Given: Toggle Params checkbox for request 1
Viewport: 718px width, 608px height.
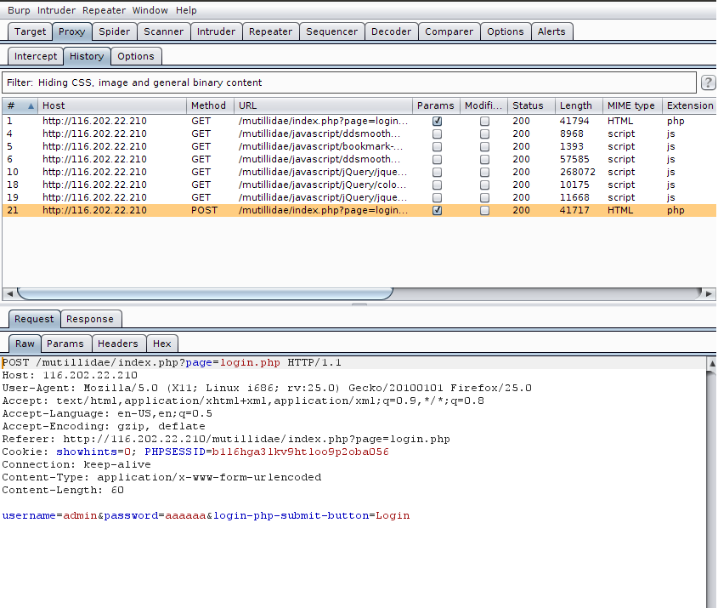Looking at the screenshot, I should pyautogui.click(x=438, y=122).
